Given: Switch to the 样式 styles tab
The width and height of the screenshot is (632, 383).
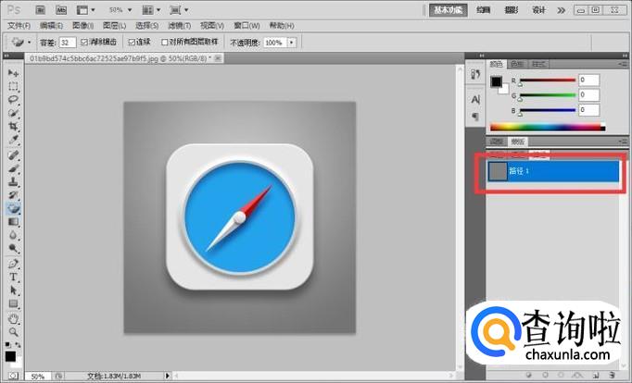Looking at the screenshot, I should coord(539,64).
